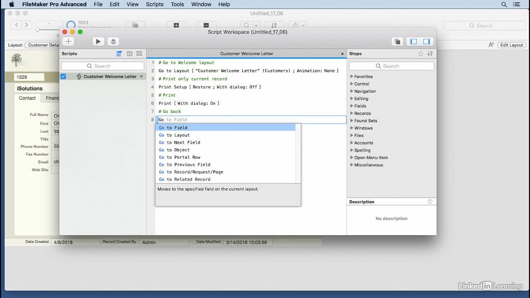Open the Apple menu
530x298 pixels.
point(12,4)
